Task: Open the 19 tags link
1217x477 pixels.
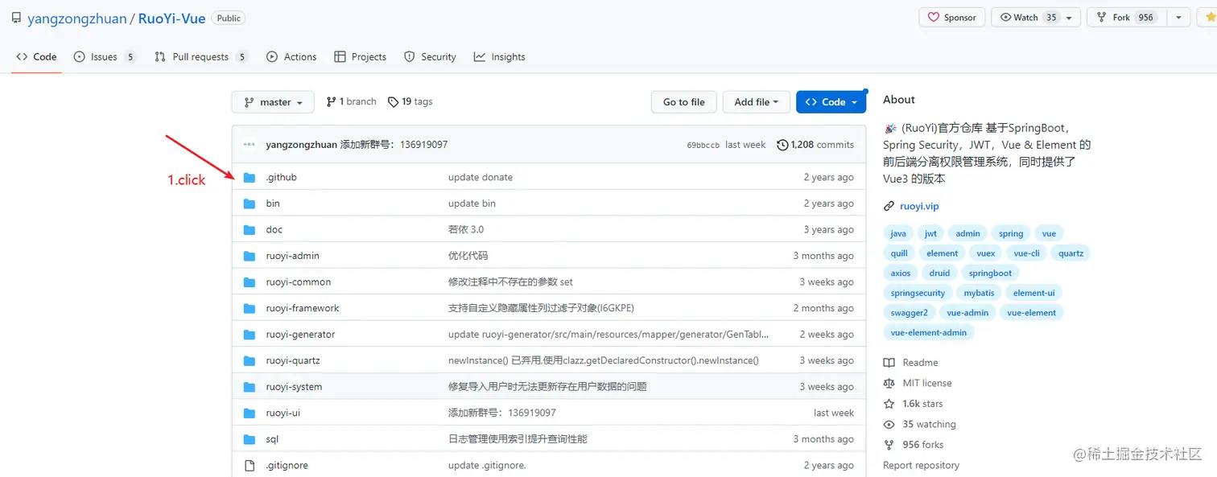Action: click(410, 102)
